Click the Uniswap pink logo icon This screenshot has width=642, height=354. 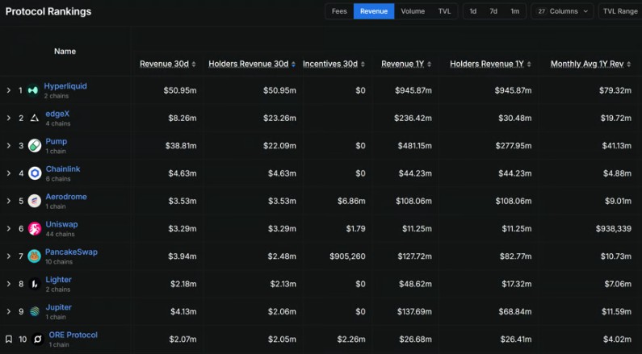tap(35, 228)
